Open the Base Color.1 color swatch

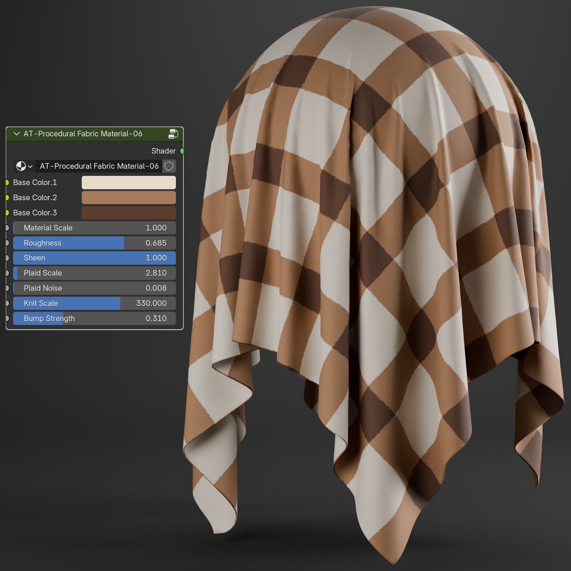(x=129, y=182)
